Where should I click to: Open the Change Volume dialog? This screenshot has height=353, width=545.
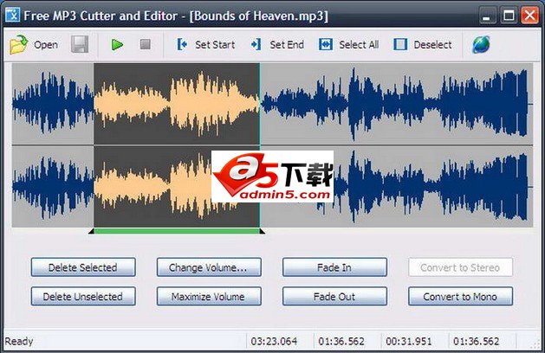(209, 267)
